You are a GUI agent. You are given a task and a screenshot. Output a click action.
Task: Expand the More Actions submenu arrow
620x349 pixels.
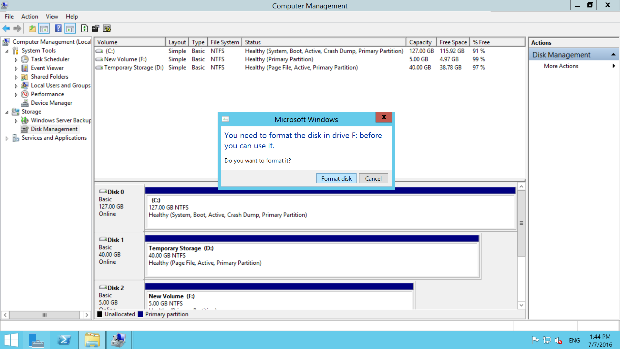[x=614, y=66]
